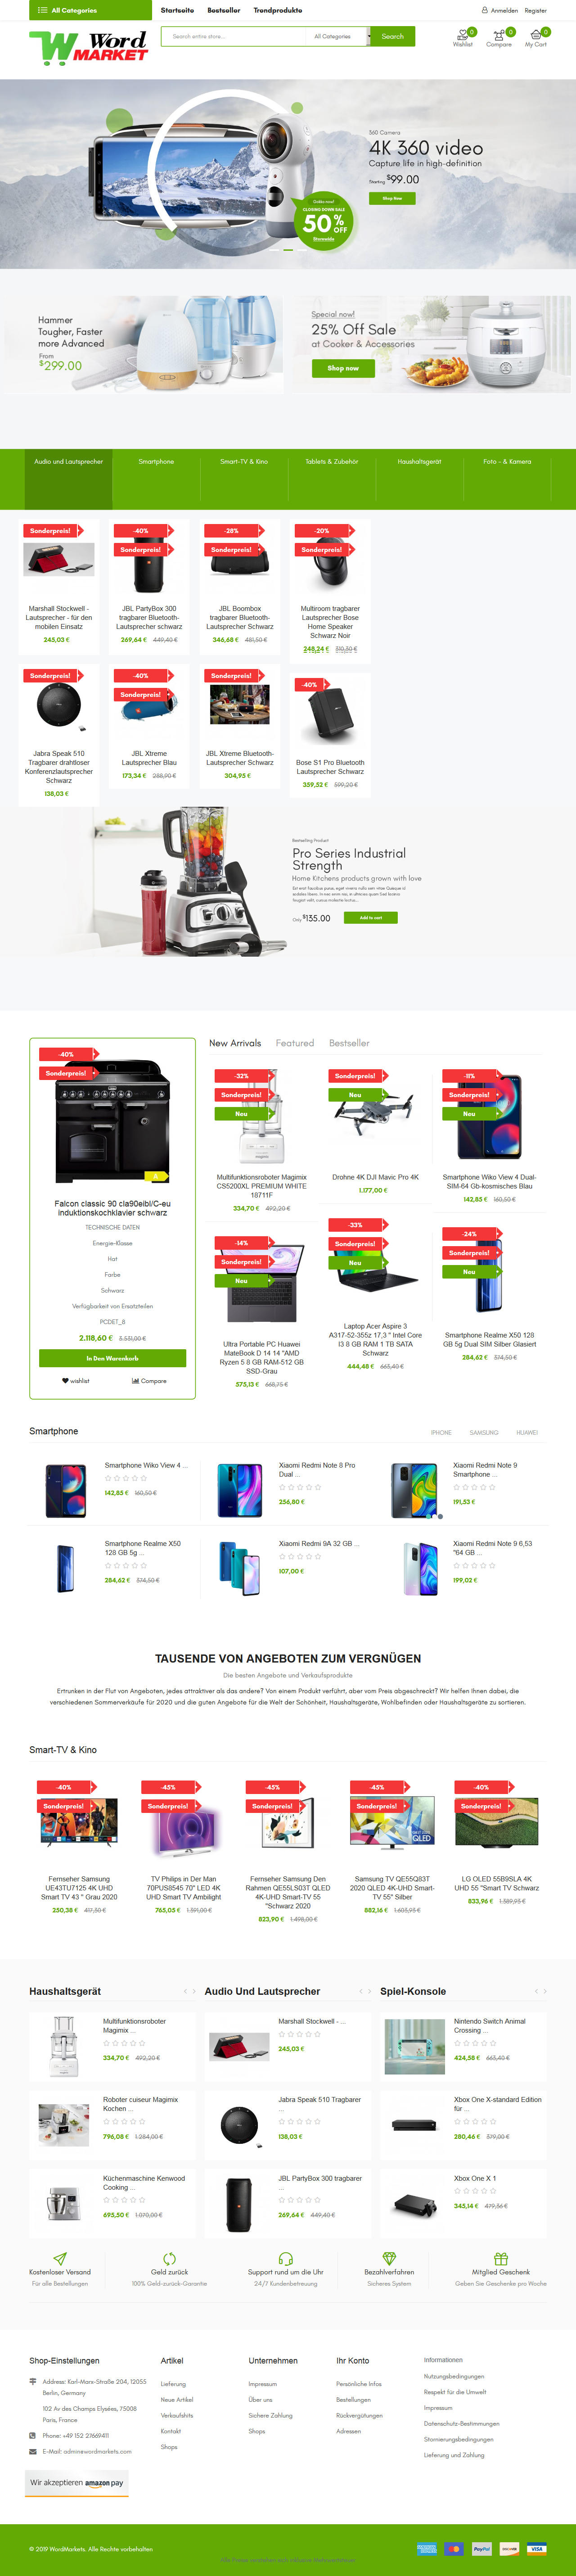Viewport: 576px width, 2576px height.
Task: Click In Den Warenkorb button
Action: coord(112,1358)
